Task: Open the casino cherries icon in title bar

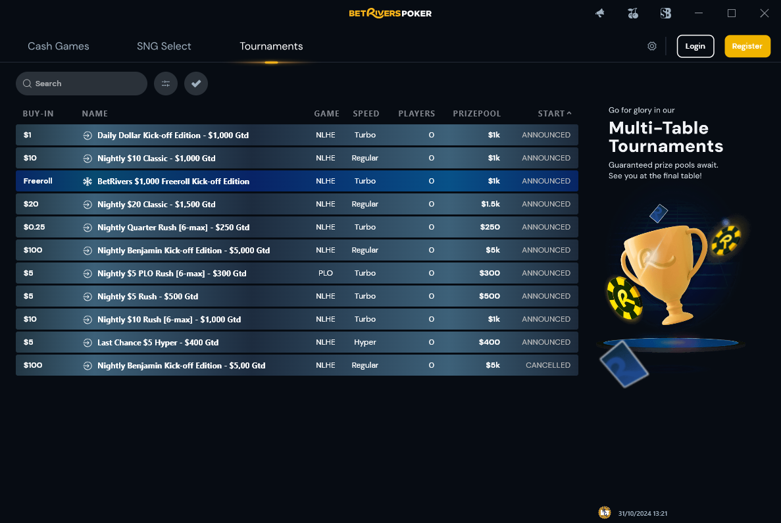Action: click(632, 13)
